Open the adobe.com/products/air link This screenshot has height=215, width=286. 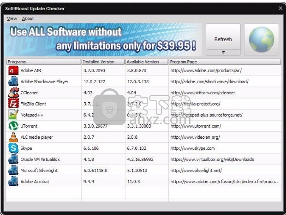206,71
